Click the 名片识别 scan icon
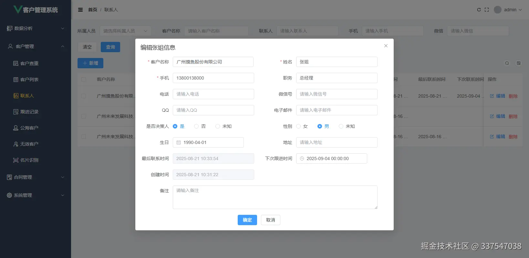The width and height of the screenshot is (529, 258). click(x=16, y=160)
